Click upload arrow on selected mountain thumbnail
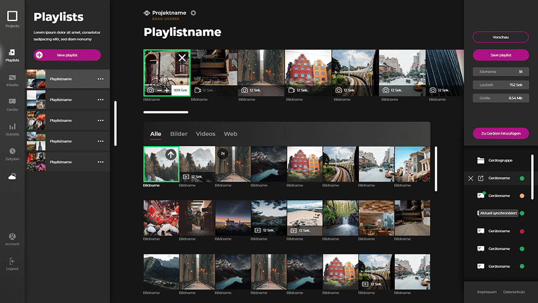538x303 pixels. [x=171, y=155]
